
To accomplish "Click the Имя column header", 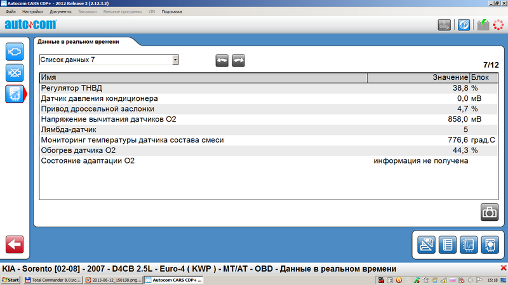I will [203, 77].
